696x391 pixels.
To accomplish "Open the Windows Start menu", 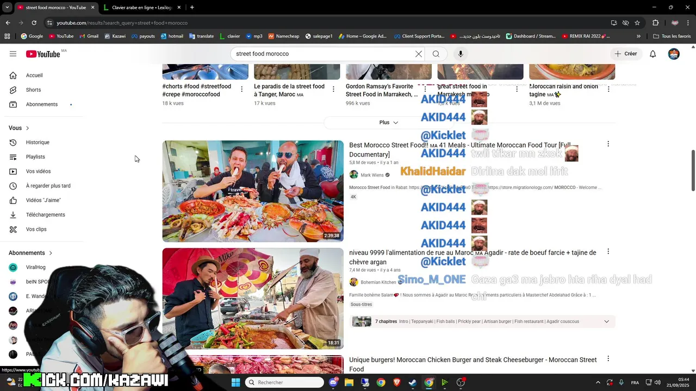I will 235,382.
